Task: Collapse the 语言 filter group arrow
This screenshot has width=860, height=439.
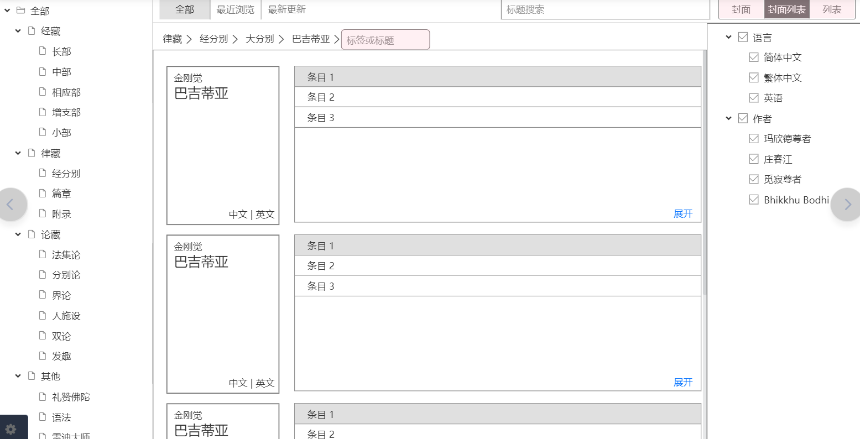Action: tap(729, 37)
